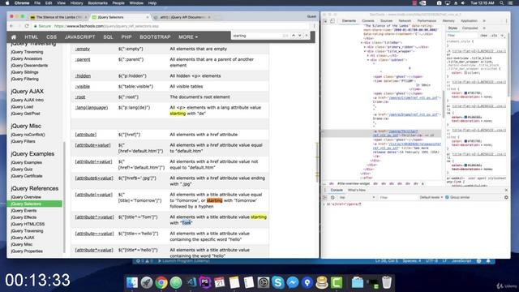Screen dimensions: 519x292
Task: Open Messenger icon in the Dock
Action: [x=293, y=283]
